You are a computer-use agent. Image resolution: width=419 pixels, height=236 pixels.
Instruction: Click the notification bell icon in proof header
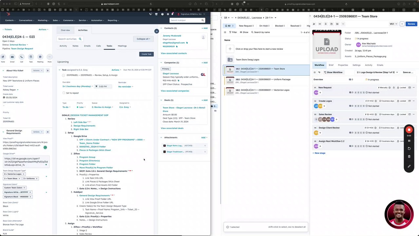point(325,24)
